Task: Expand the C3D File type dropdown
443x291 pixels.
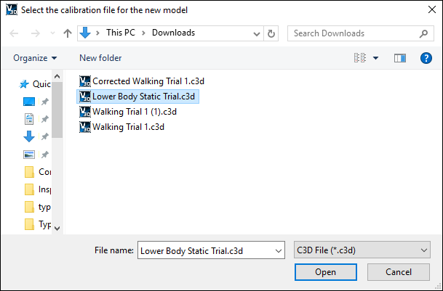Action: [425, 250]
